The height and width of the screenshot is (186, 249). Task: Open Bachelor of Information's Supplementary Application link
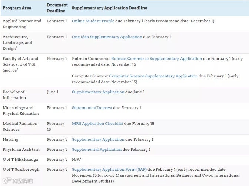tap(98, 92)
